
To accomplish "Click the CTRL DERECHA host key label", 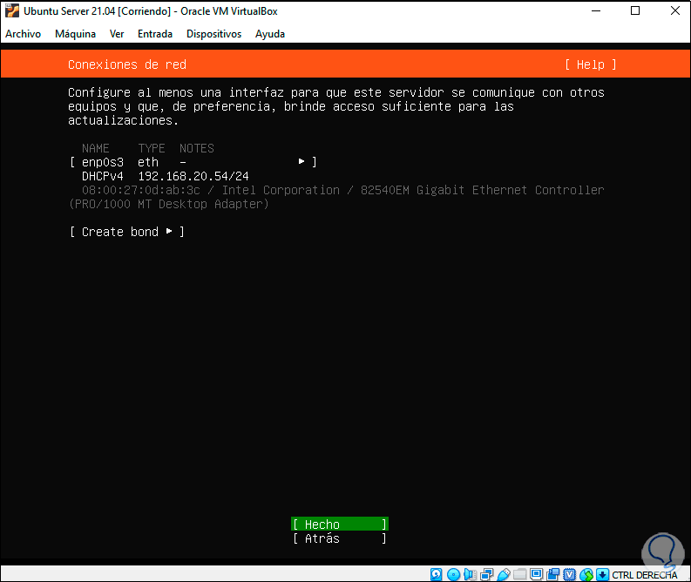I will click(x=644, y=575).
